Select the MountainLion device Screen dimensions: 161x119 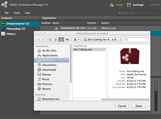[52, 99]
